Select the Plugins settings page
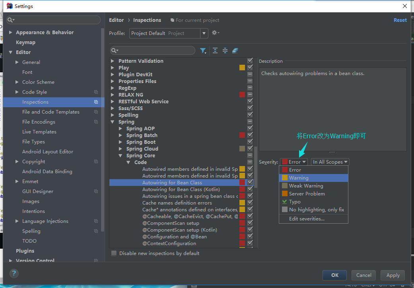 [25, 251]
